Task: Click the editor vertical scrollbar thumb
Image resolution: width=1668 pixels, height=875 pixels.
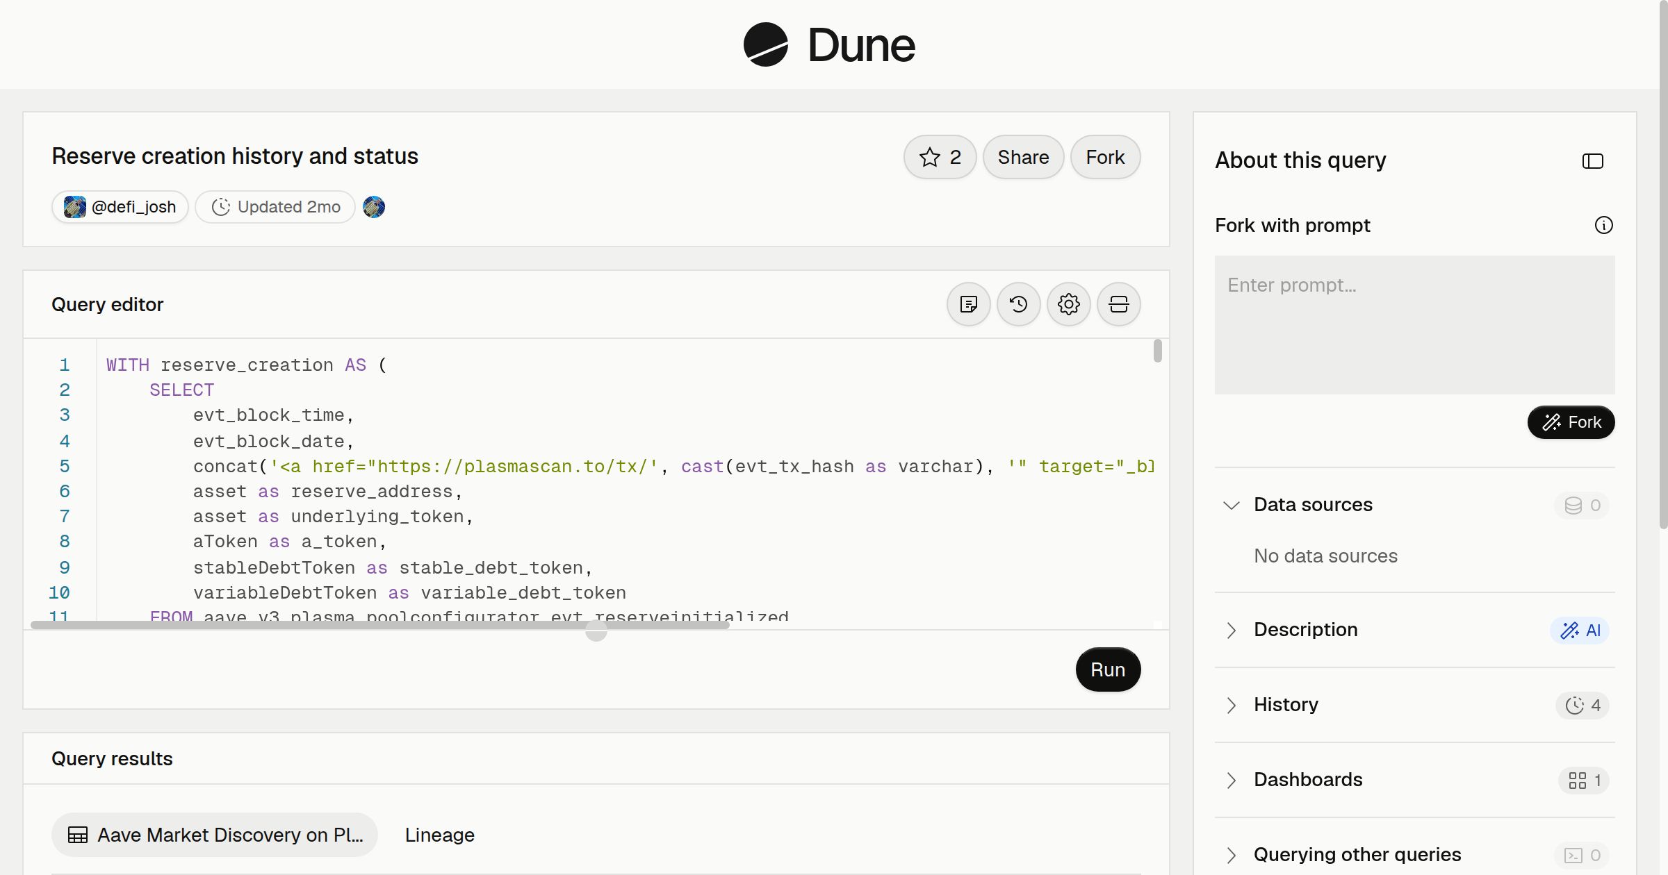Action: click(x=1157, y=350)
